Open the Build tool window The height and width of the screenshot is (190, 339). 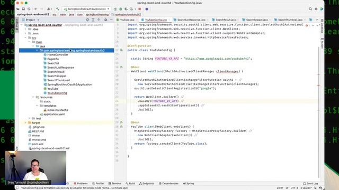click(130, 184)
